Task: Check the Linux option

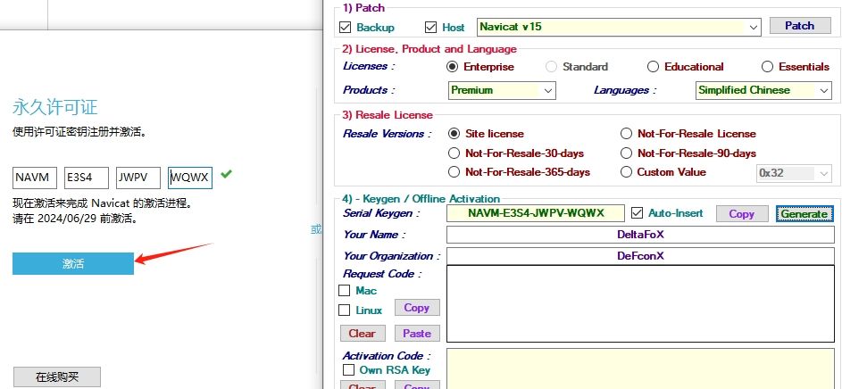Action: click(345, 310)
